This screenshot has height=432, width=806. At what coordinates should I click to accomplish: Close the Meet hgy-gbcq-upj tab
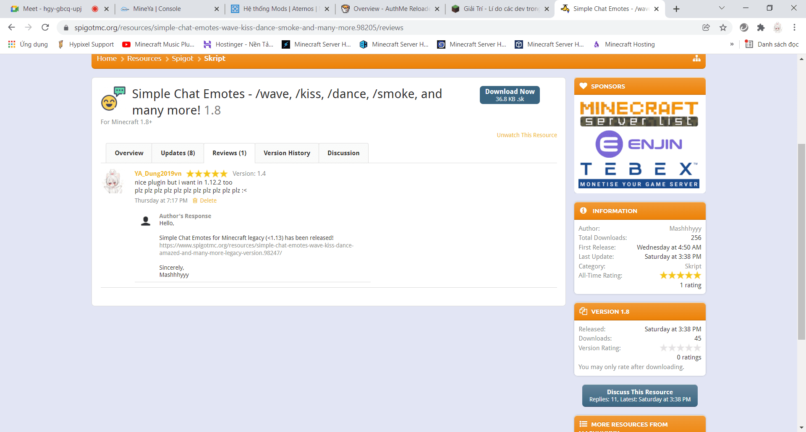point(107,9)
